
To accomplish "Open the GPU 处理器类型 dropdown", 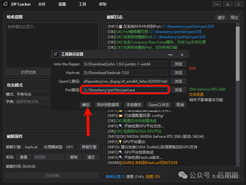I will [71, 147].
